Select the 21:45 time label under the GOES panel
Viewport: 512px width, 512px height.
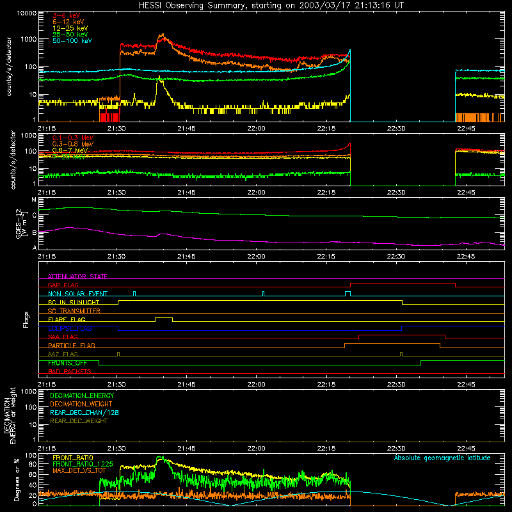click(186, 257)
